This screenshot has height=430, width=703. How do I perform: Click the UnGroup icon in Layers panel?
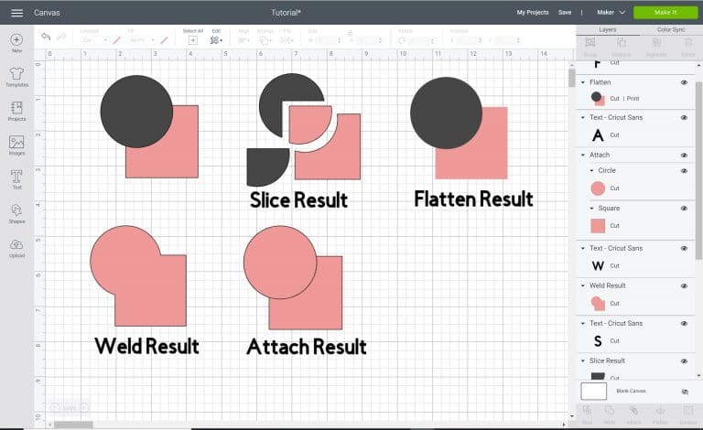coord(622,43)
